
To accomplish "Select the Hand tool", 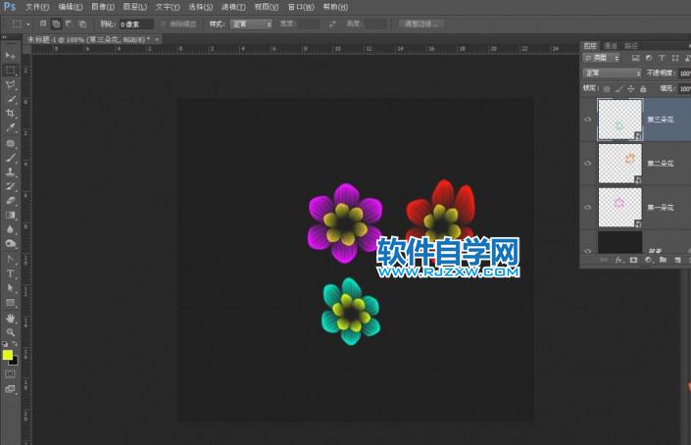I will [x=10, y=319].
